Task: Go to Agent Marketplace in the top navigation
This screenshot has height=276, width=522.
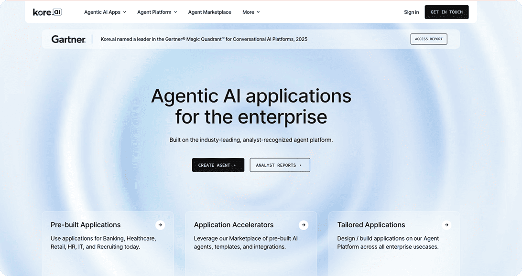Action: click(x=209, y=12)
